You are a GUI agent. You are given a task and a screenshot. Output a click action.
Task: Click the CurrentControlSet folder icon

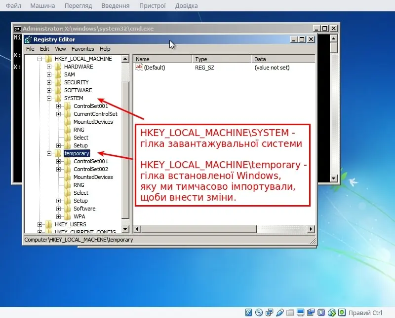[x=68, y=114]
